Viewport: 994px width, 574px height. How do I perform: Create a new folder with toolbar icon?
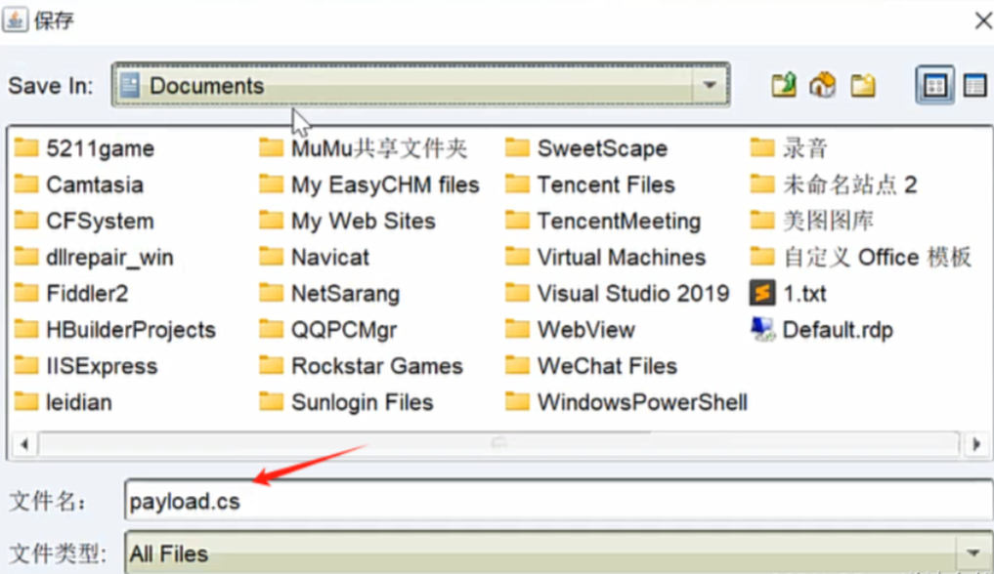tap(863, 85)
